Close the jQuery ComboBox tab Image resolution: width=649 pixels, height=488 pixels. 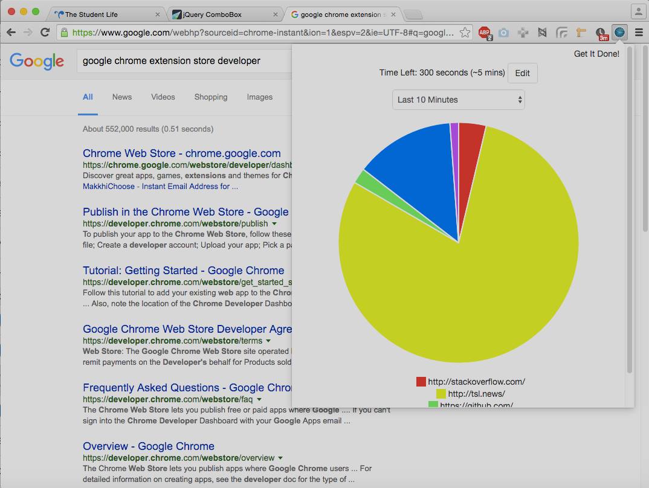pos(275,14)
